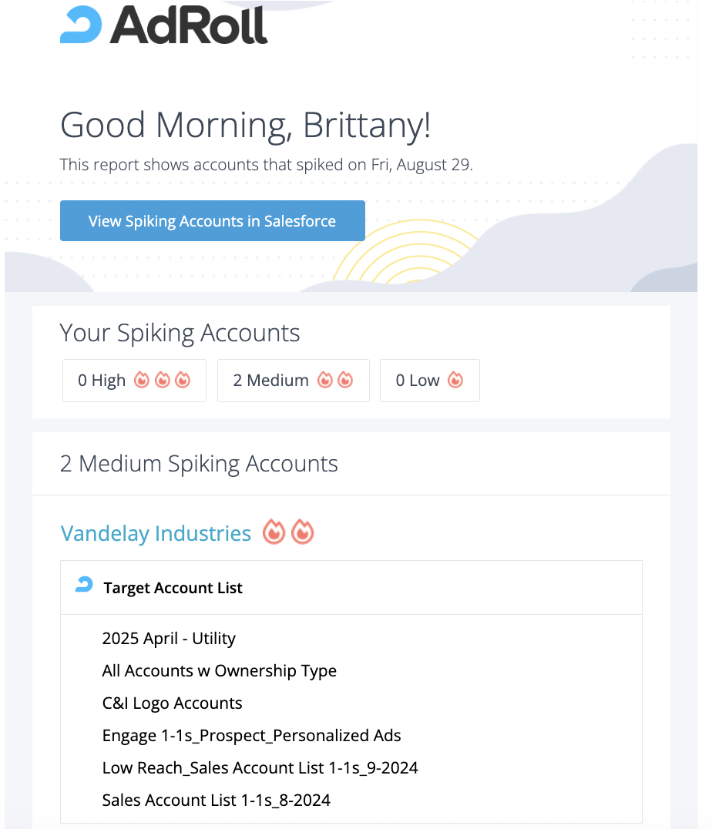This screenshot has height=829, width=712.
Task: Click AdRoll icon beside Target Account List
Action: point(84,586)
